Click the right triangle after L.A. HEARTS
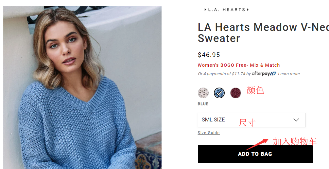Image resolution: width=329 pixels, height=169 pixels. click(x=248, y=10)
